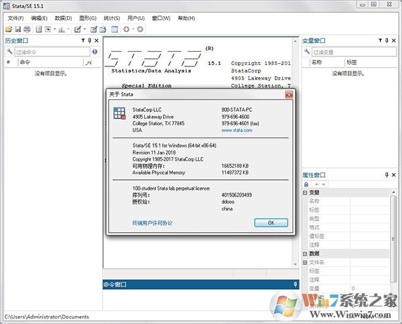Click the serial number 401506209499
402x324 pixels.
(237, 195)
